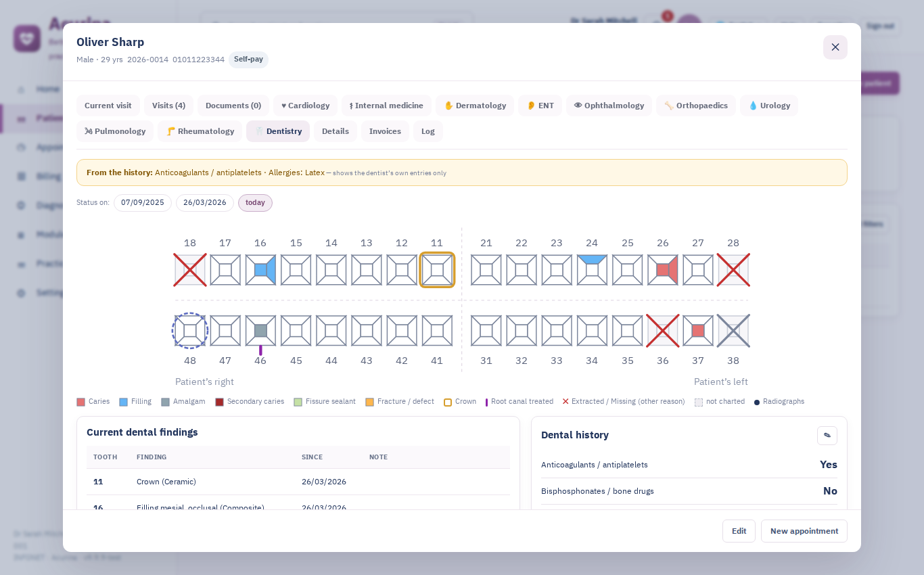Select tooth 18 in the dental chart
The height and width of the screenshot is (575, 924).
(x=190, y=270)
